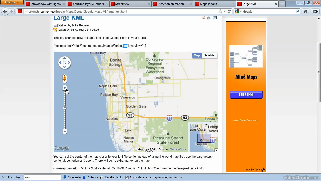This screenshot has height=181, width=321.
Task: Pan the map left with the arrow
Action: click(60, 63)
